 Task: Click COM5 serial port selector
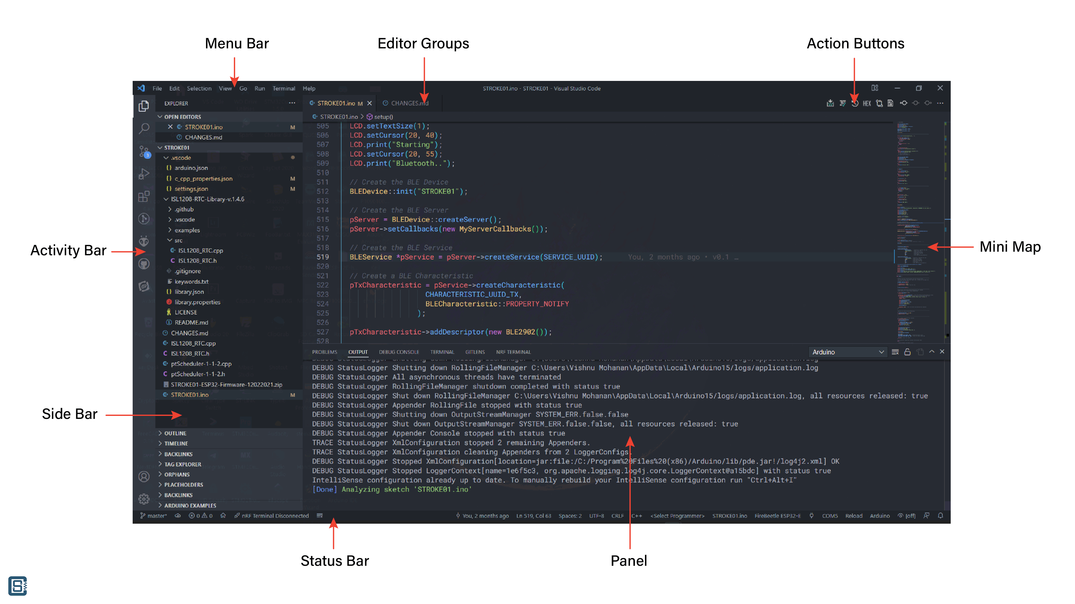click(830, 516)
